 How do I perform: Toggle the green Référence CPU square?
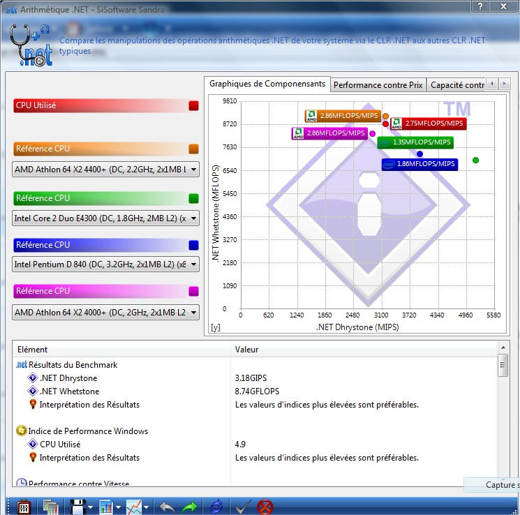(193, 198)
